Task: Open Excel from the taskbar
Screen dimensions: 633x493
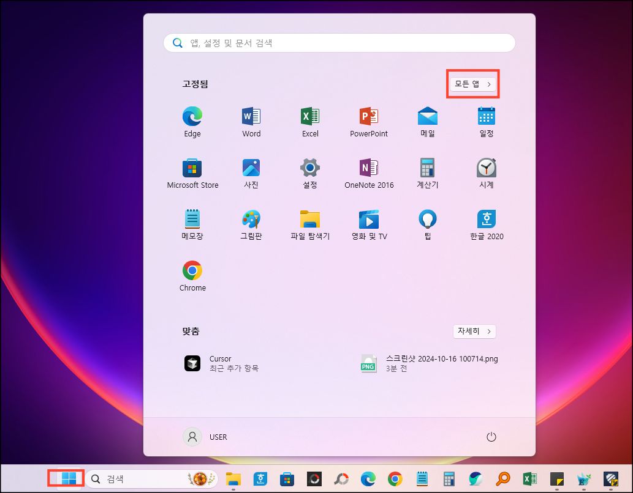Action: pos(529,479)
